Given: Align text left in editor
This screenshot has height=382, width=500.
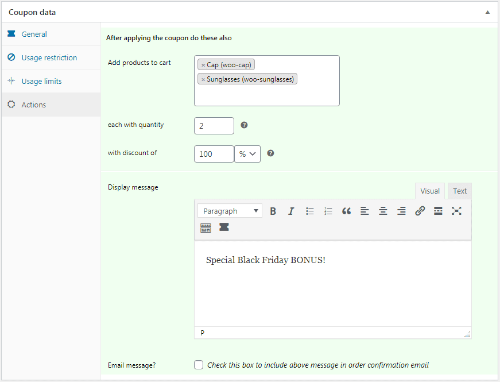Looking at the screenshot, I should click(x=365, y=211).
